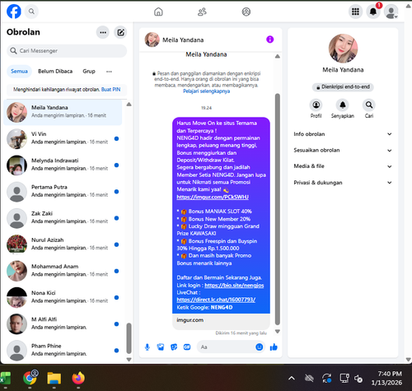This screenshot has width=412, height=391.
Task: Mute chat with Senyapkan bell icon
Action: (x=343, y=105)
